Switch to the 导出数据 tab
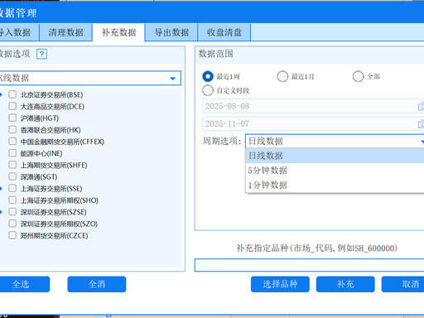The width and height of the screenshot is (424, 318). click(x=171, y=32)
